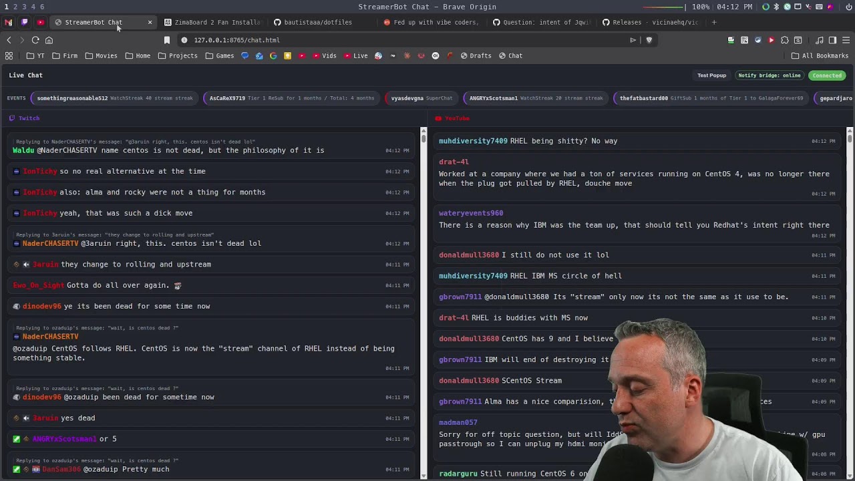The height and width of the screenshot is (481, 855).
Task: Go forward in browser history
Action: [21, 40]
